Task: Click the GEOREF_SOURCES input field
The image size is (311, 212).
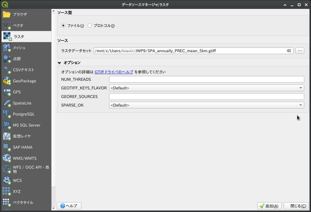Action: click(207, 96)
